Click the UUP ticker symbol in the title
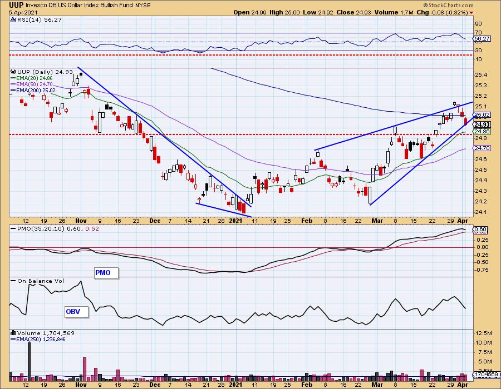This screenshot has width=501, height=389. pos(16,5)
